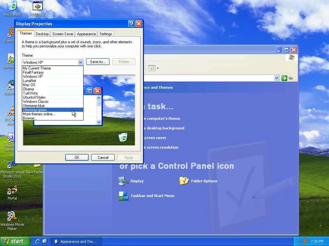Launch the Windows Movie Maker desktop shortcut

coord(12,221)
